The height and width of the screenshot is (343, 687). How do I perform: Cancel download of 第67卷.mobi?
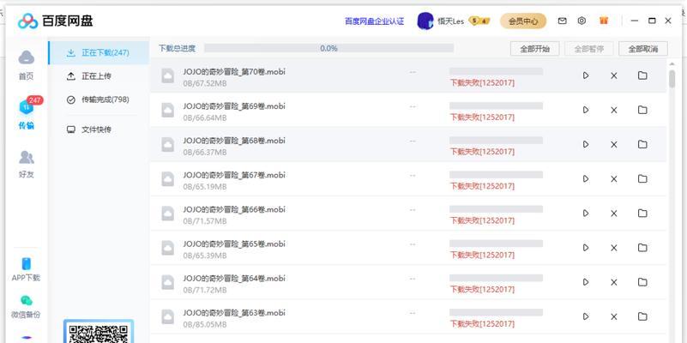click(x=614, y=178)
